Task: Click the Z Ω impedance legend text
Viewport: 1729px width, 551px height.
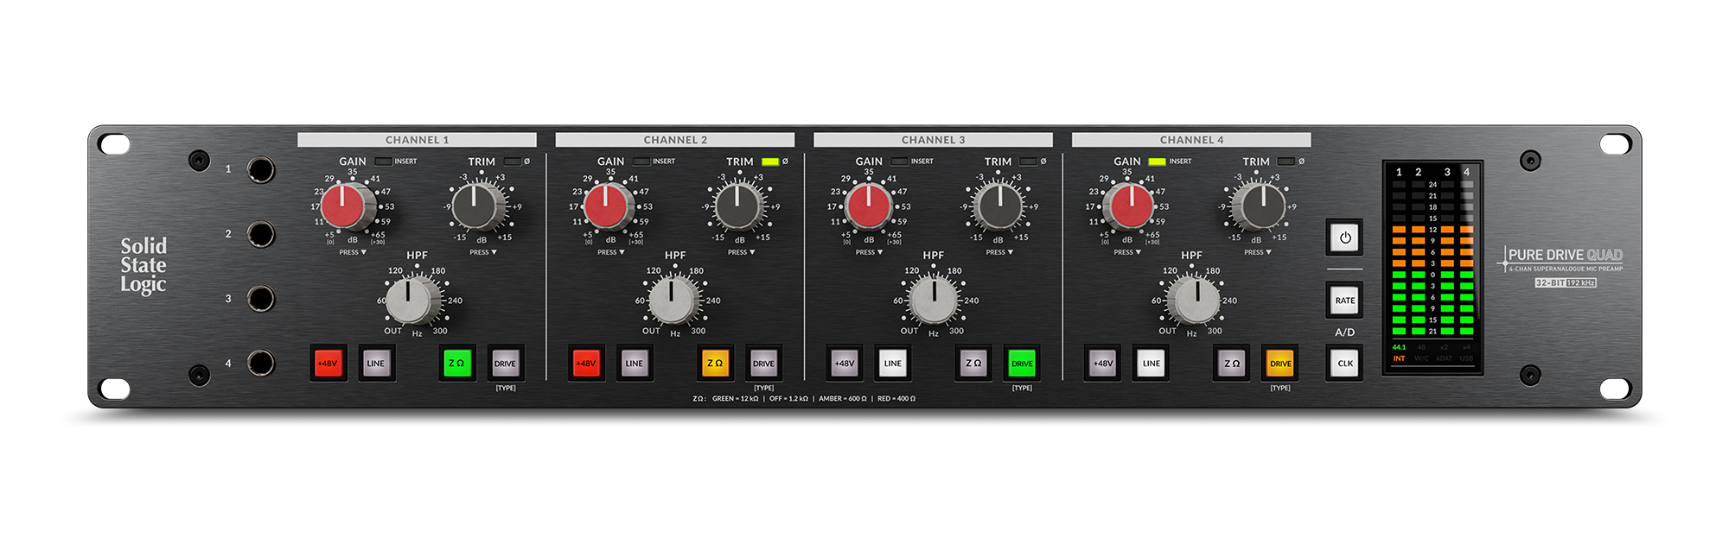Action: coord(804,399)
